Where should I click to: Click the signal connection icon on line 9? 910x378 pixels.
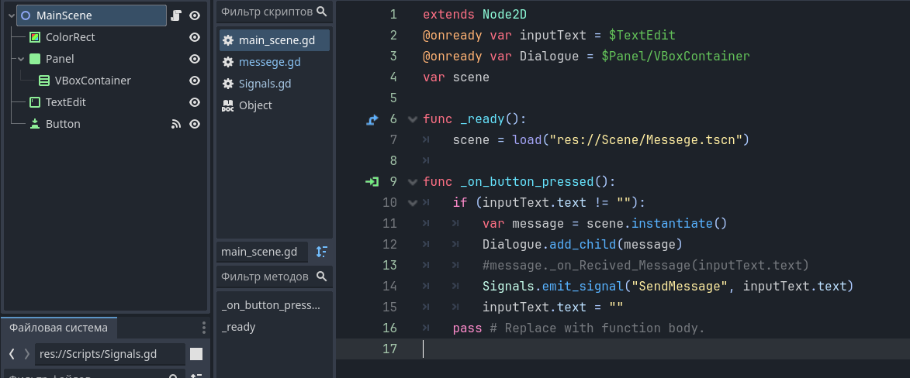click(x=372, y=182)
